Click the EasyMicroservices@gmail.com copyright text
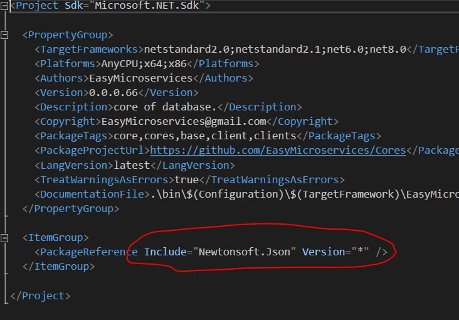The height and width of the screenshot is (320, 459). pyautogui.click(x=184, y=121)
